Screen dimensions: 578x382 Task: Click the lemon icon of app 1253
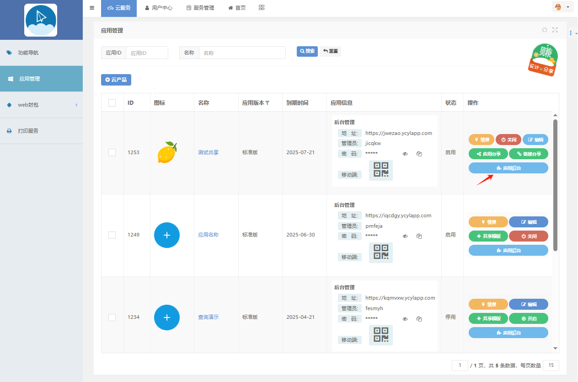[167, 152]
